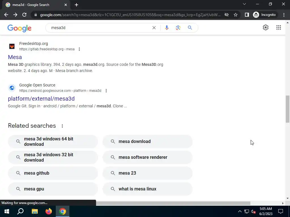The image size is (290, 217).
Task: Open the Mesa result link
Action: [x=15, y=57]
